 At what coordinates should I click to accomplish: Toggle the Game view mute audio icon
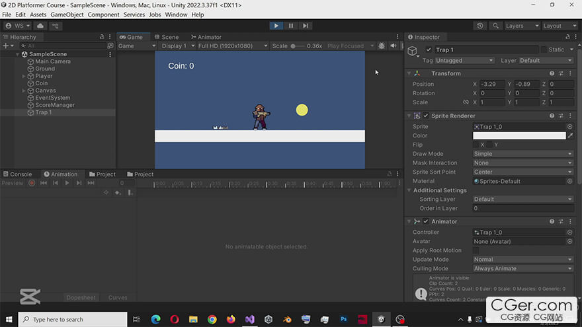(393, 46)
